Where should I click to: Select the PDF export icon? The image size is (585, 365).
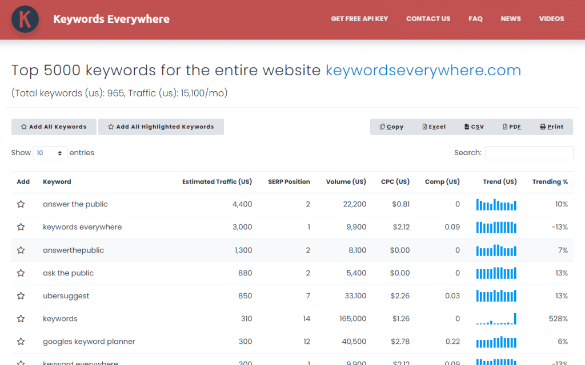point(505,127)
